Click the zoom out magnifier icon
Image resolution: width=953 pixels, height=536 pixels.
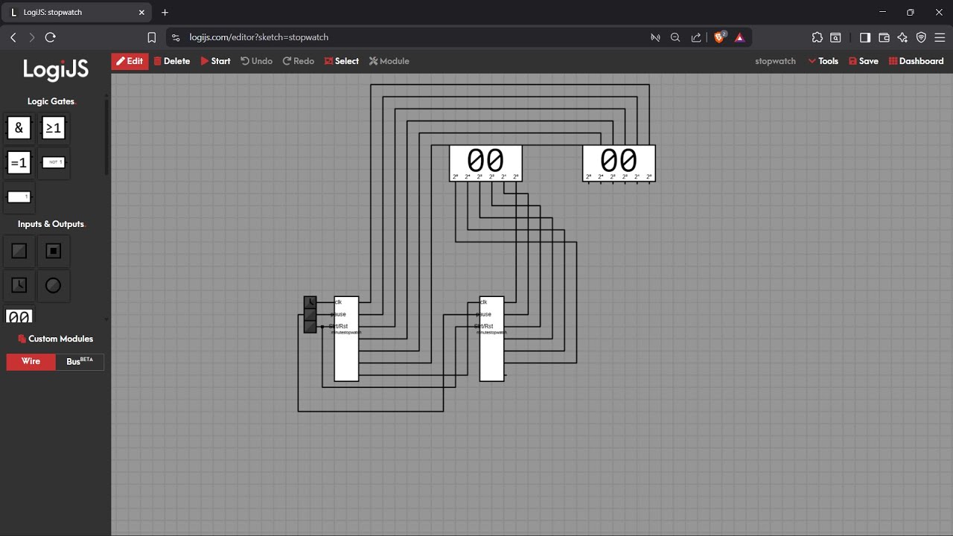(x=675, y=37)
